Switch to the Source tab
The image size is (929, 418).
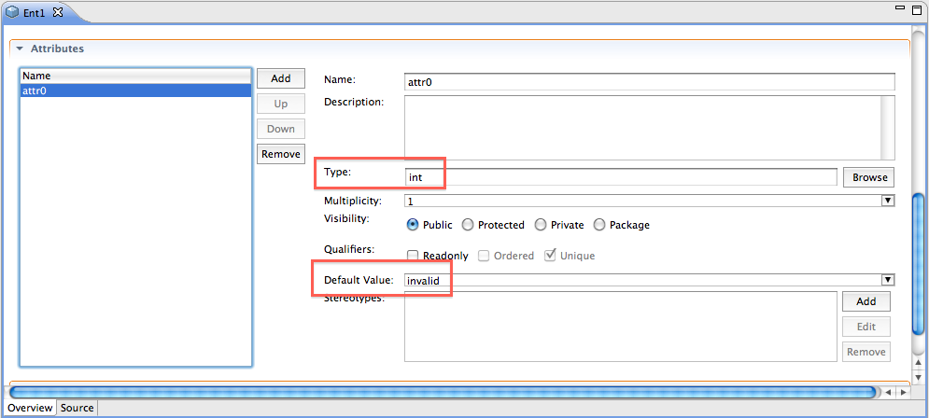tap(77, 408)
